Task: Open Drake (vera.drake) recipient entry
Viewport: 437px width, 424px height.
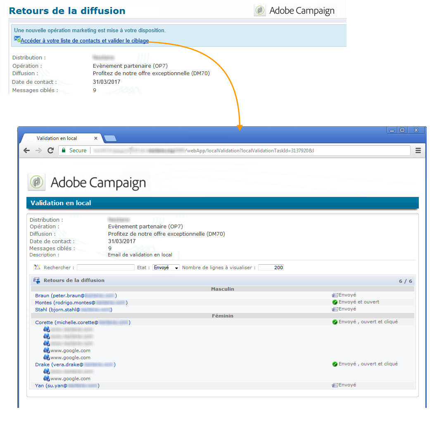Action: (x=75, y=365)
